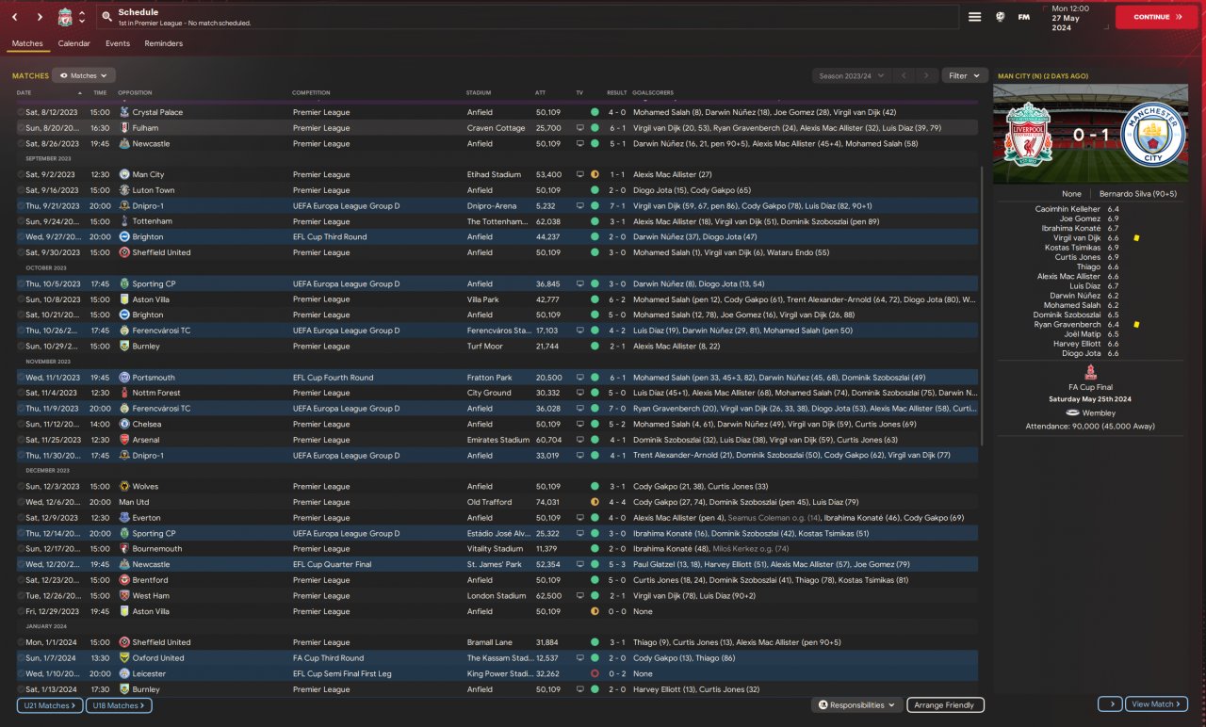Open the Responsibilities dropdown
Viewport: 1206px width, 727px height.
[x=857, y=705]
